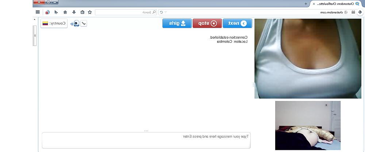This screenshot has height=152, width=365.
Task: Focus the chat message input box
Action: (146, 140)
